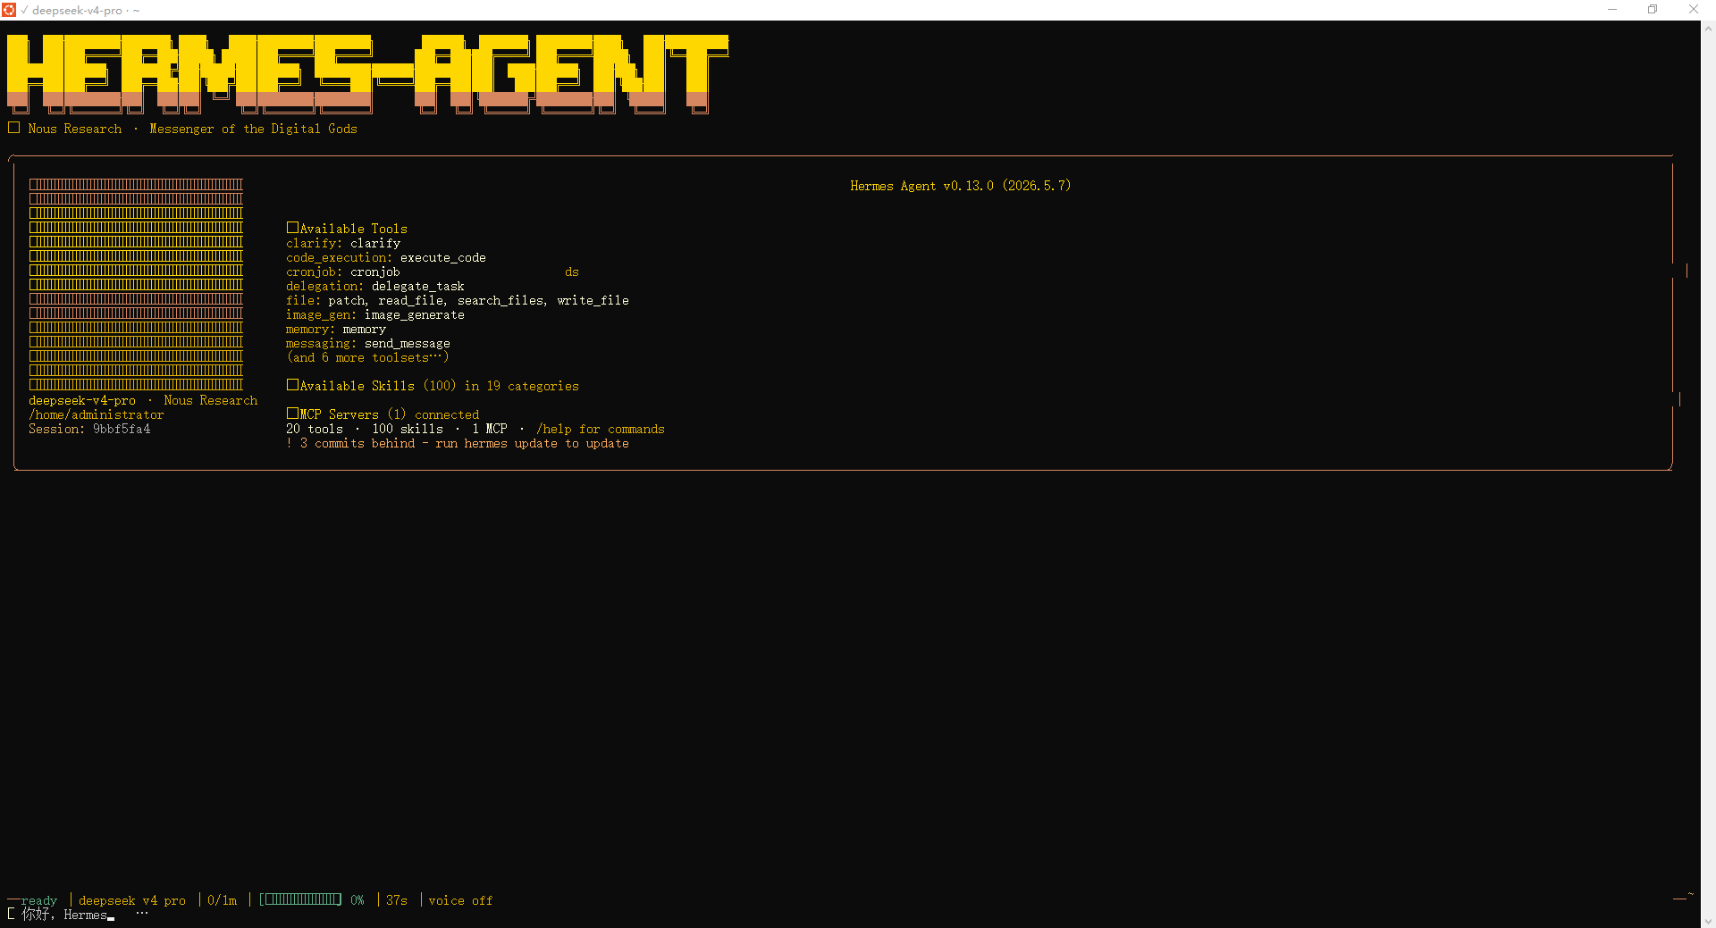The width and height of the screenshot is (1716, 928).
Task: Click "(and 6 more toolsets…)" text
Action: [368, 357]
